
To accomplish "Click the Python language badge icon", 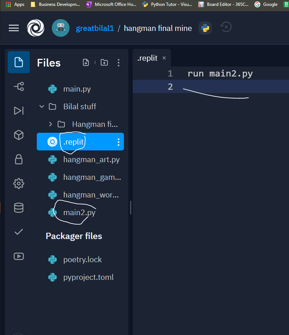I will (205, 28).
